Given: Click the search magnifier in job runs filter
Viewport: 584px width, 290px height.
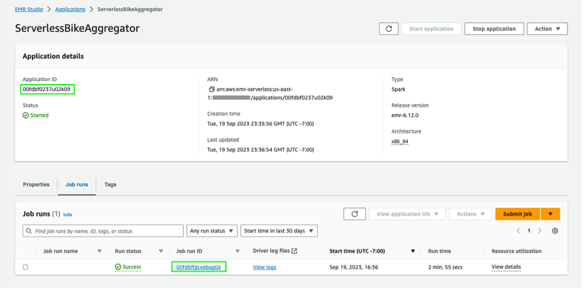Looking at the screenshot, I should 29,231.
